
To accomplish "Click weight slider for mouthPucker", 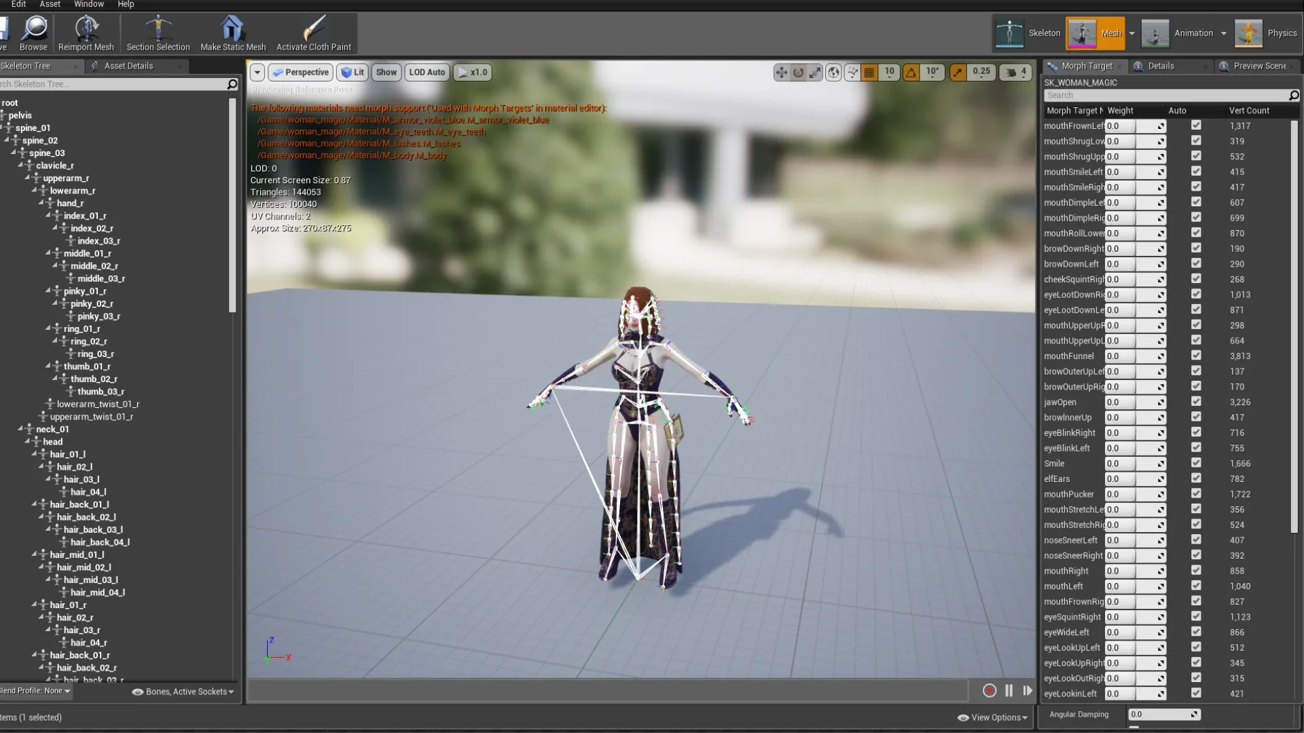I will point(1135,494).
